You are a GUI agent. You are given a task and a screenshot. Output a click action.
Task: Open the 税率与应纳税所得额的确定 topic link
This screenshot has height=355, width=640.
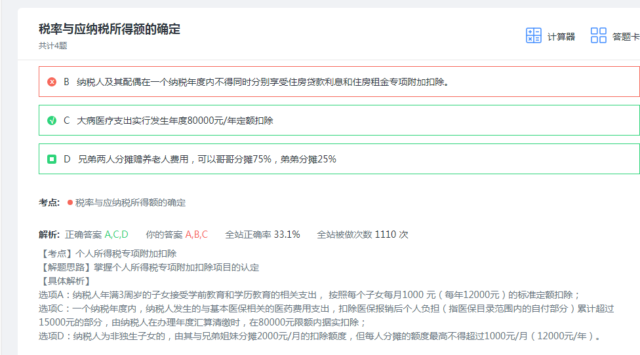point(130,203)
